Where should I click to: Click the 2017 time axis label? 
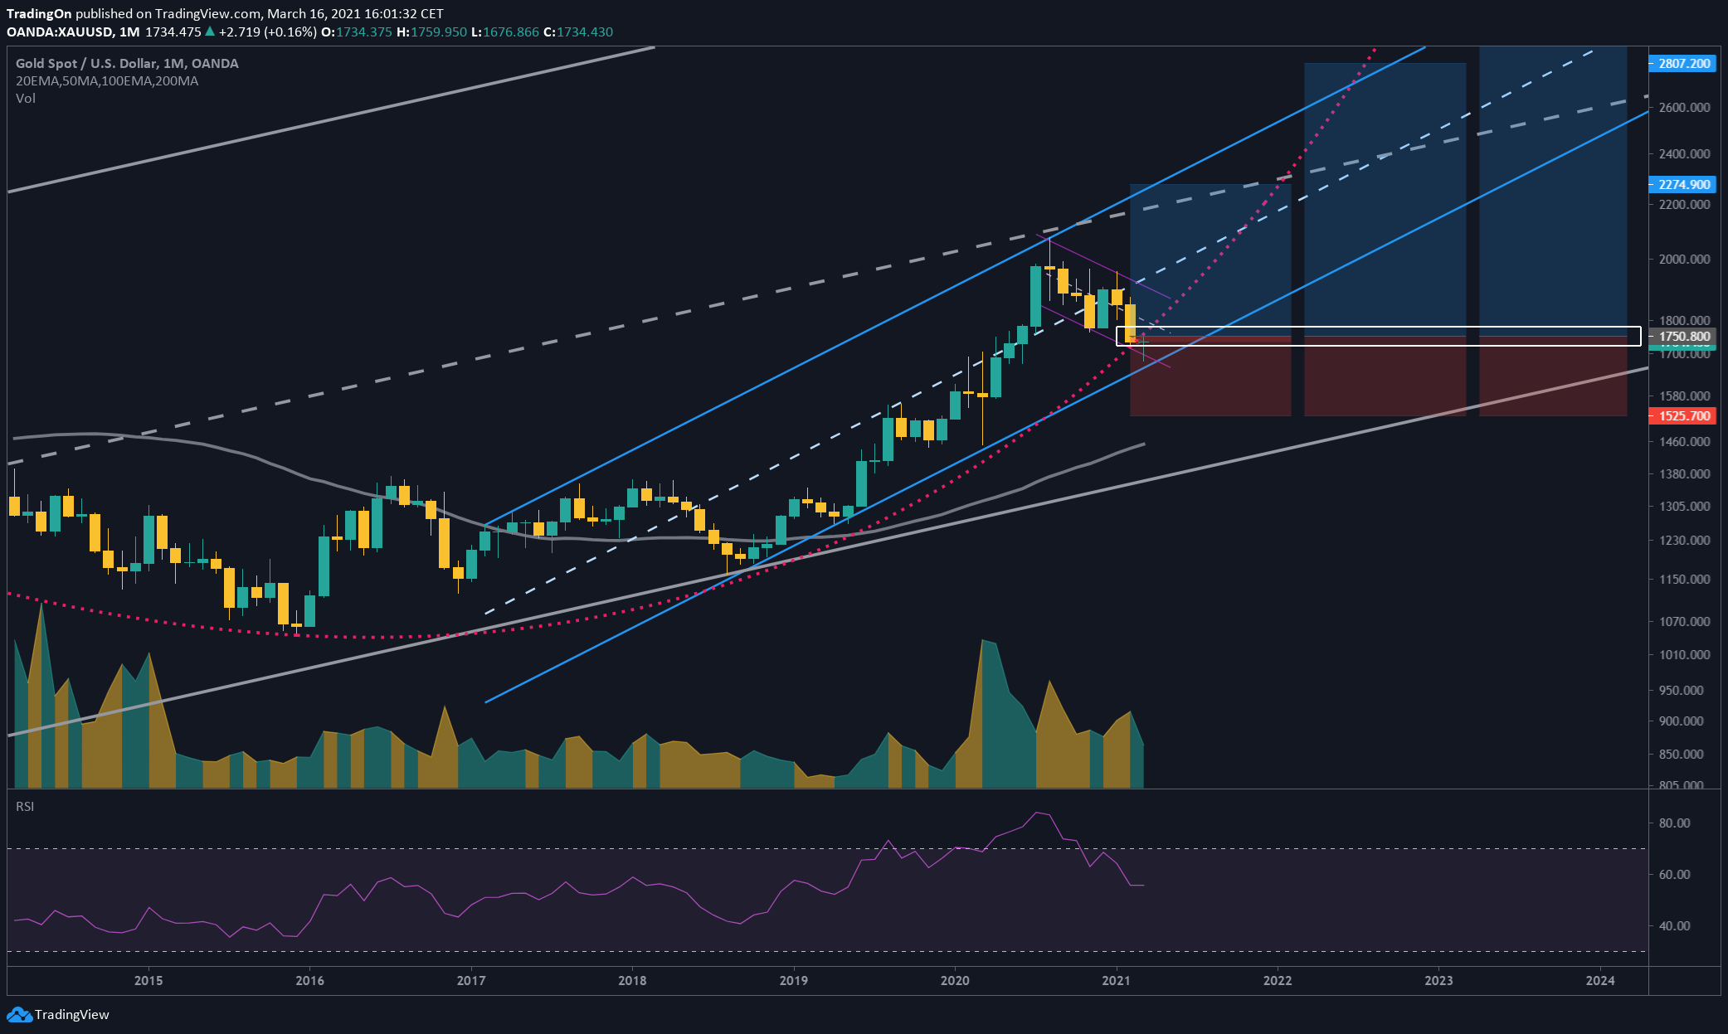pos(471,980)
